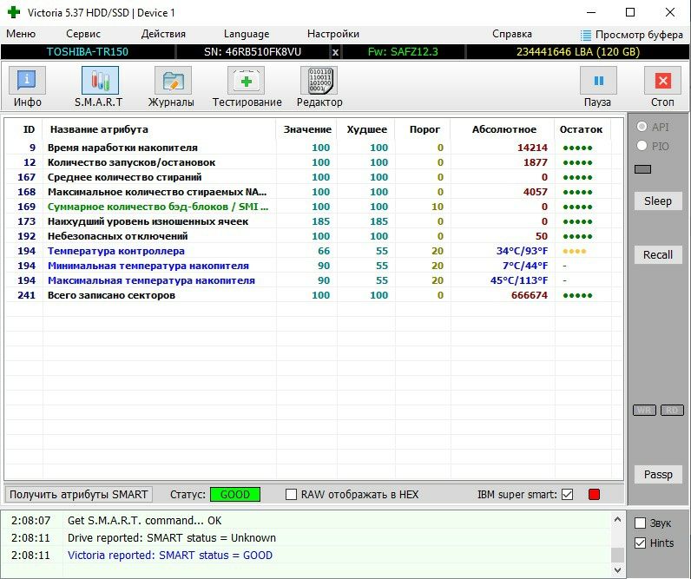Click TOSHIBA-TR150 device name
Image resolution: width=691 pixels, height=579 pixels.
pos(88,52)
